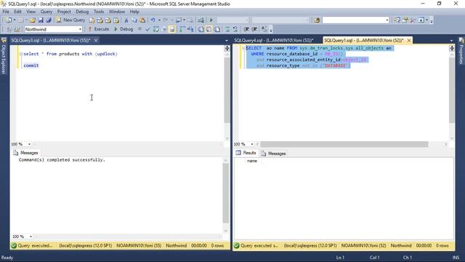Select the Messages tab in right pane

[273, 154]
